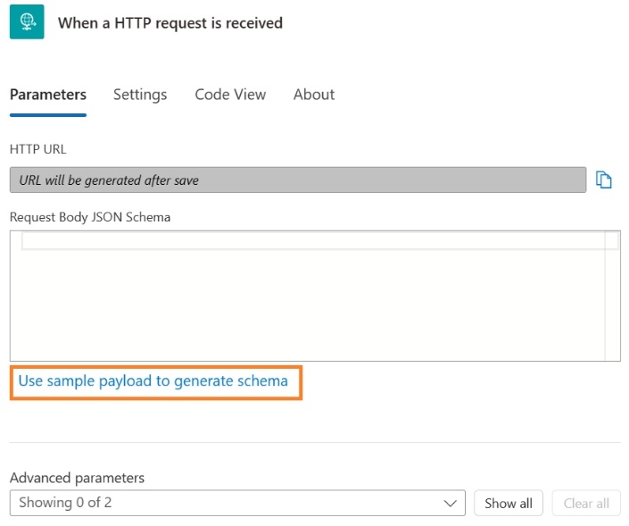Screen dimensions: 629x526
Task: Copy the HTTP URL with the copy icon
Action: 604,180
